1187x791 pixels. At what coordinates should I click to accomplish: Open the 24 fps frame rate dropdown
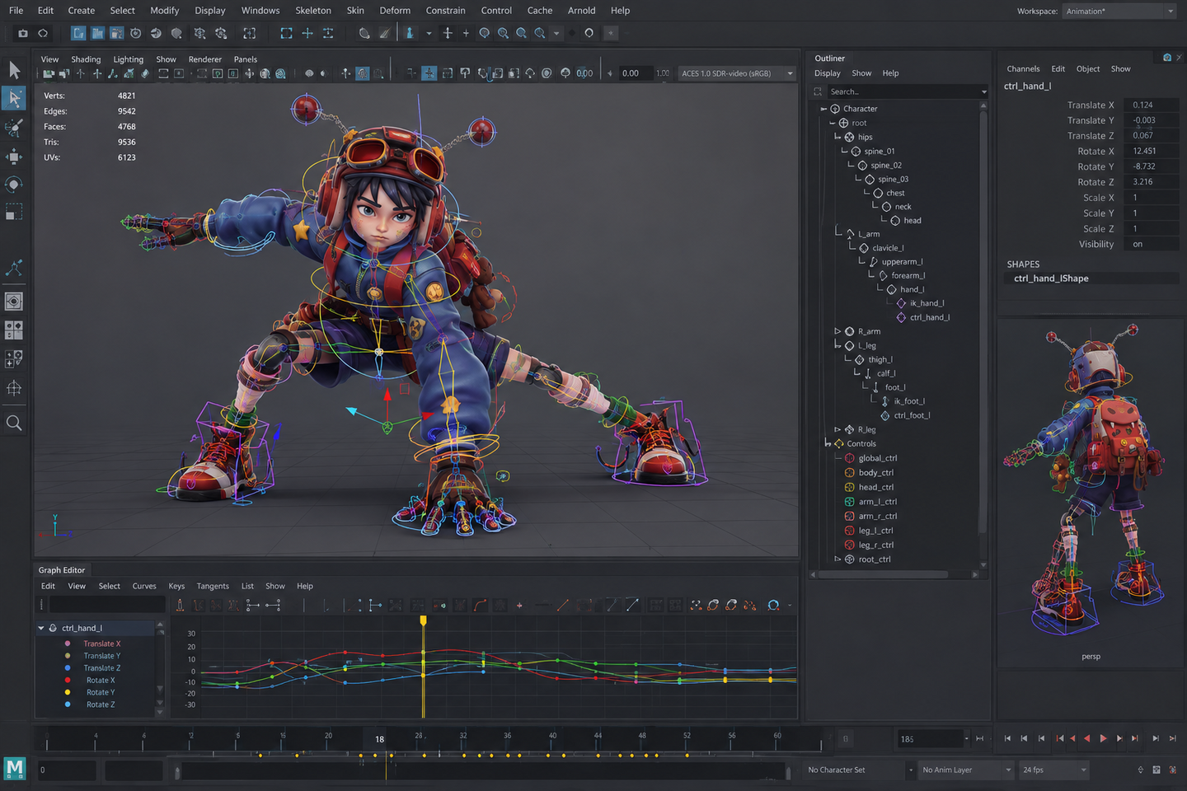(1054, 770)
